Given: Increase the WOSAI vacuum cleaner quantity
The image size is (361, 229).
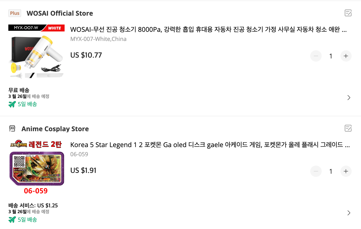Looking at the screenshot, I should (x=346, y=56).
